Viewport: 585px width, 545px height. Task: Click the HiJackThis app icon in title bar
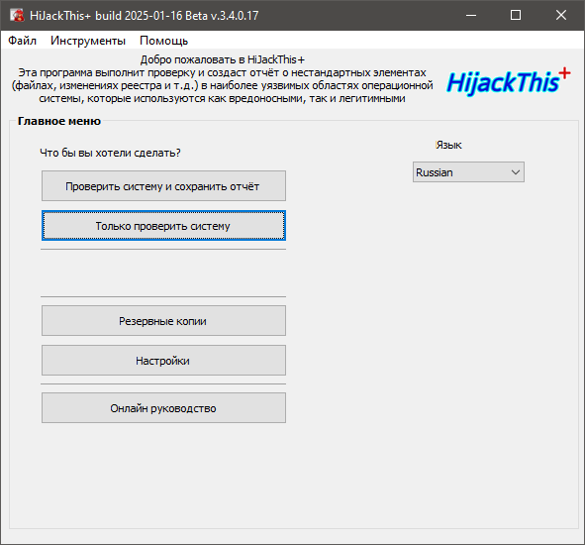click(x=17, y=15)
